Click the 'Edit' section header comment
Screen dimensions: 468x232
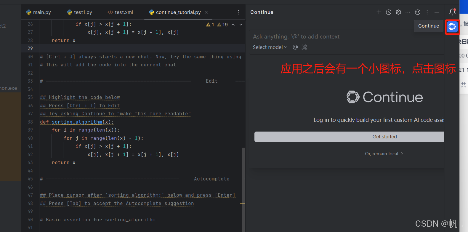211,81
